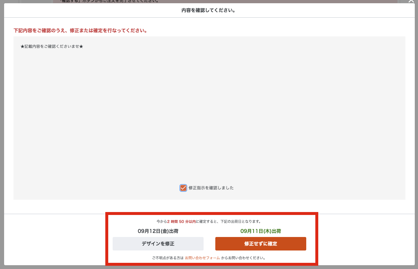
Task: Click the 2 時間 50 分以内 deadline text
Action: (x=182, y=221)
